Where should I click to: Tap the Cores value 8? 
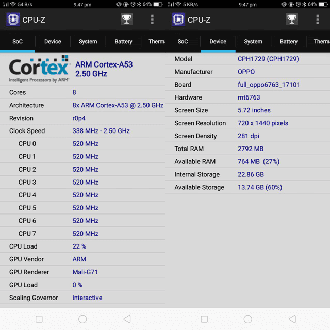tap(74, 92)
